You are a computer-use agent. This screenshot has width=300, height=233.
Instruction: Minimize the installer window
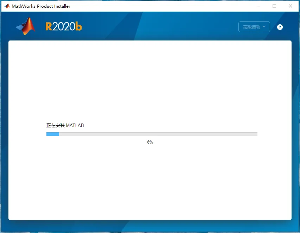(x=258, y=6)
